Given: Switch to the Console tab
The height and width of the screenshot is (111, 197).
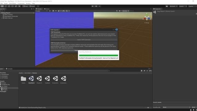Looking at the screenshot, I should tap(9, 69).
